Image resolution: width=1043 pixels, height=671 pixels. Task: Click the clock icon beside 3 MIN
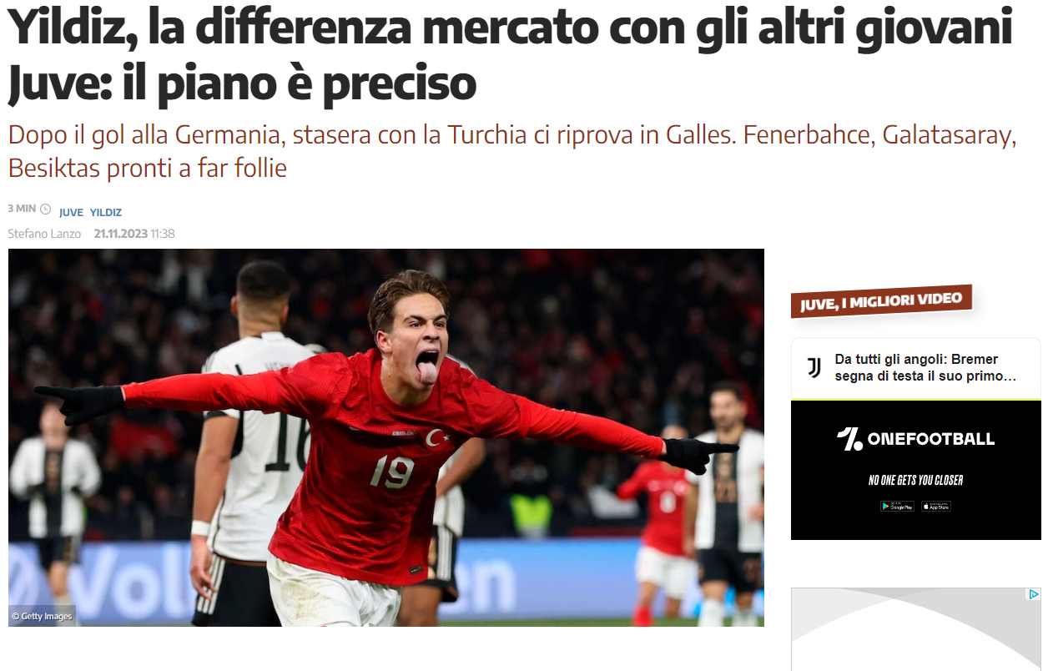pyautogui.click(x=45, y=209)
